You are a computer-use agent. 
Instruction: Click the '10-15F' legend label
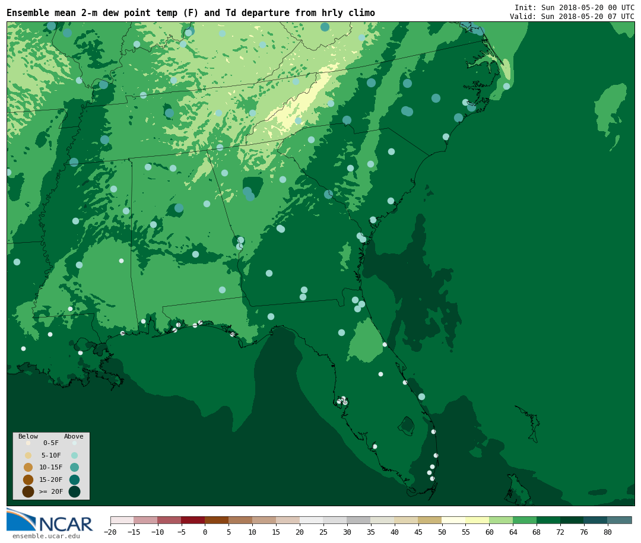coord(51,468)
